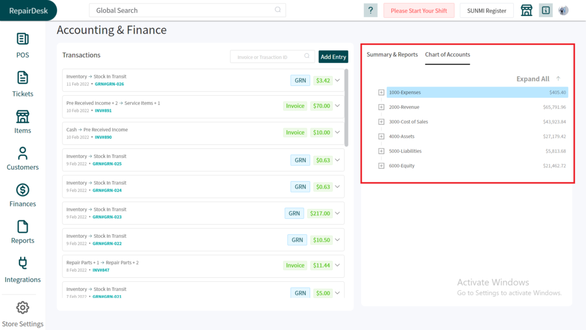
Task: Select the 3000-Cost of Sales row
Action: [x=477, y=121]
